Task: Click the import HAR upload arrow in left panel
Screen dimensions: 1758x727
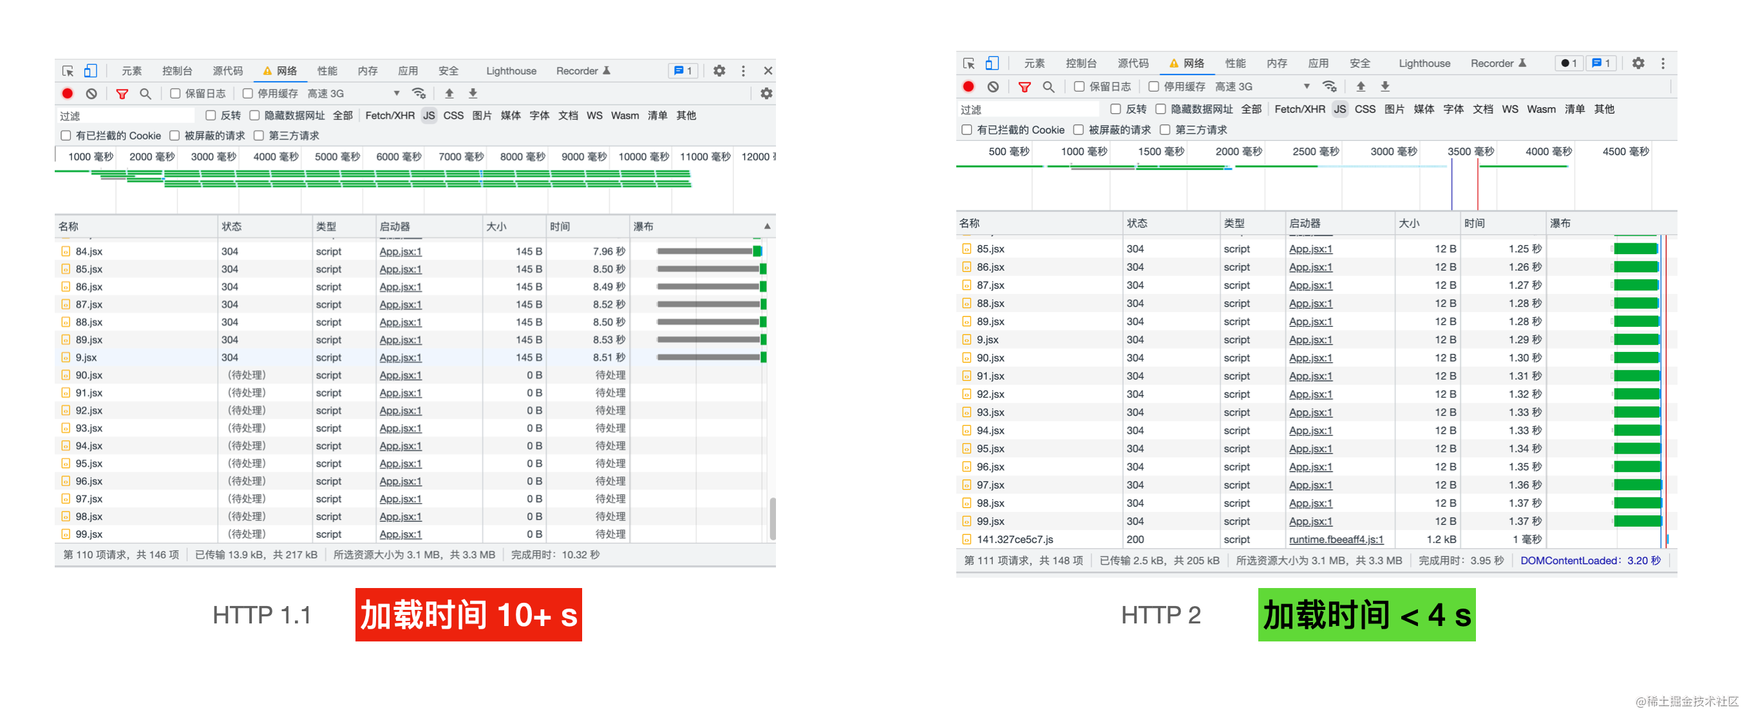Action: 449,93
